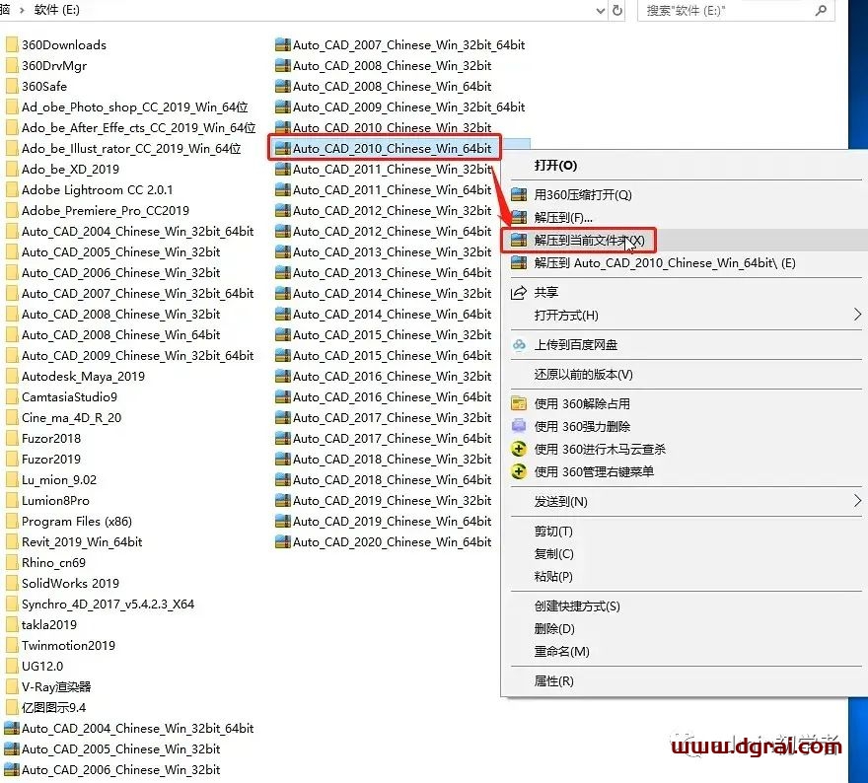This screenshot has width=868, height=783.
Task: Select 删除(D) from the context menu
Action: click(554, 628)
